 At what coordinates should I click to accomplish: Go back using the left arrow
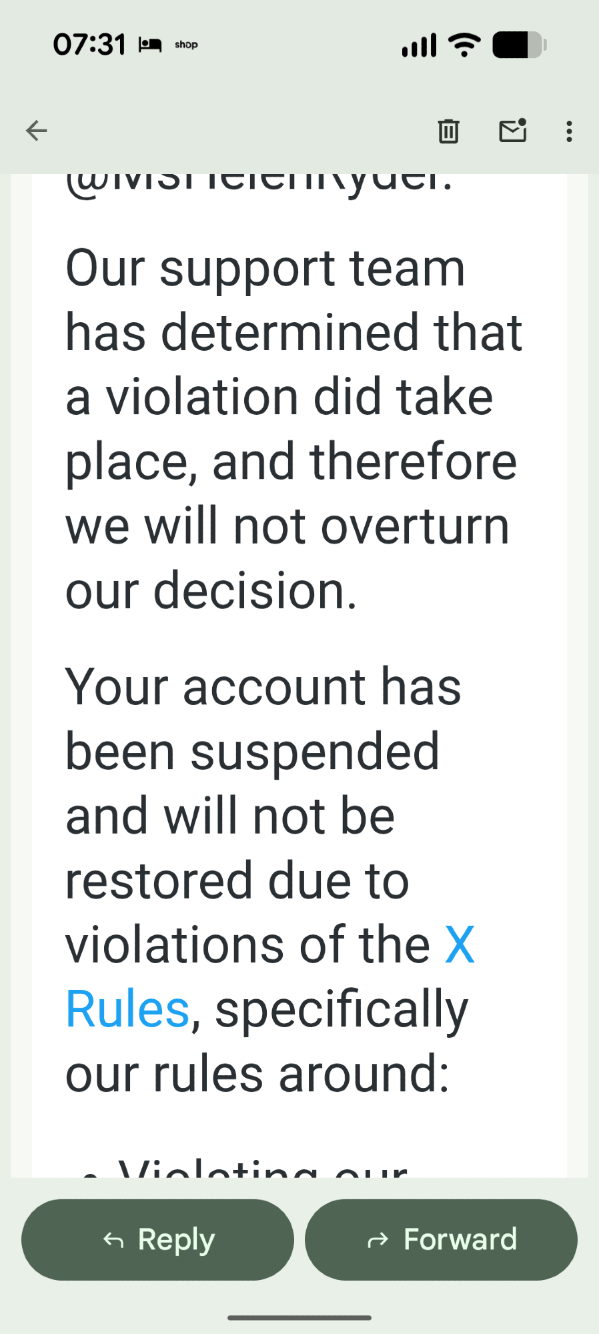37,131
